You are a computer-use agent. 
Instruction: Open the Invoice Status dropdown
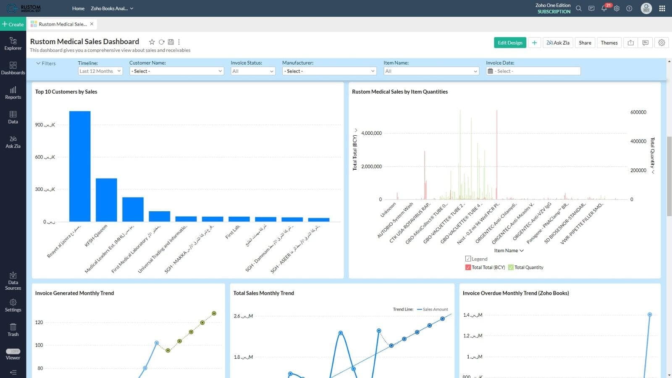click(253, 71)
